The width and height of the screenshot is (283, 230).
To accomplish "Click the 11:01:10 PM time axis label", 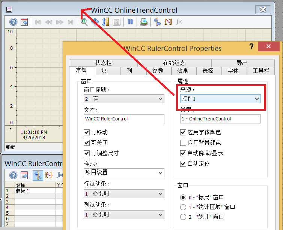I will (x=34, y=132).
